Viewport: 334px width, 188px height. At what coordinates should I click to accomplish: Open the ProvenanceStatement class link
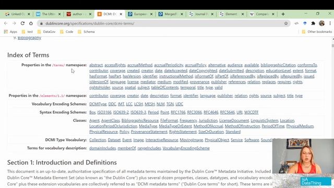(x=149, y=132)
